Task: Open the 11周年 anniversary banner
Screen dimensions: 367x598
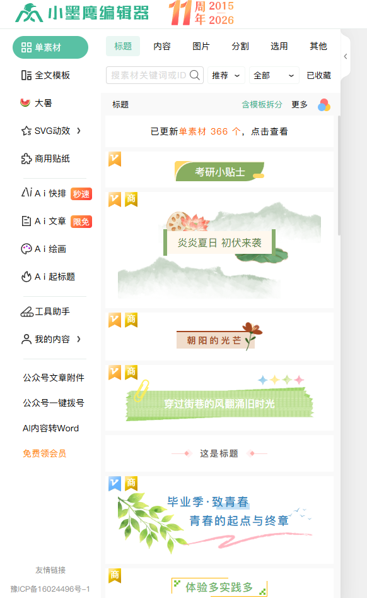Action: point(201,13)
